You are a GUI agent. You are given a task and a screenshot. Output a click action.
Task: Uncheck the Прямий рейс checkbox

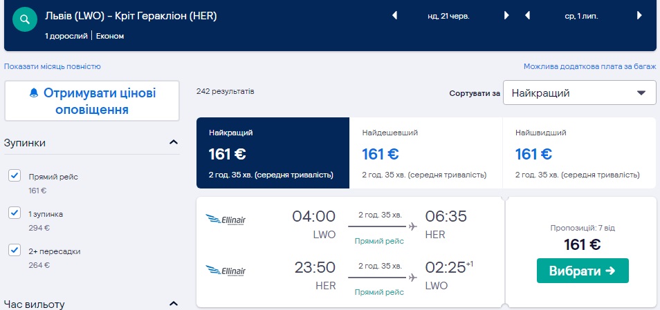coord(15,176)
